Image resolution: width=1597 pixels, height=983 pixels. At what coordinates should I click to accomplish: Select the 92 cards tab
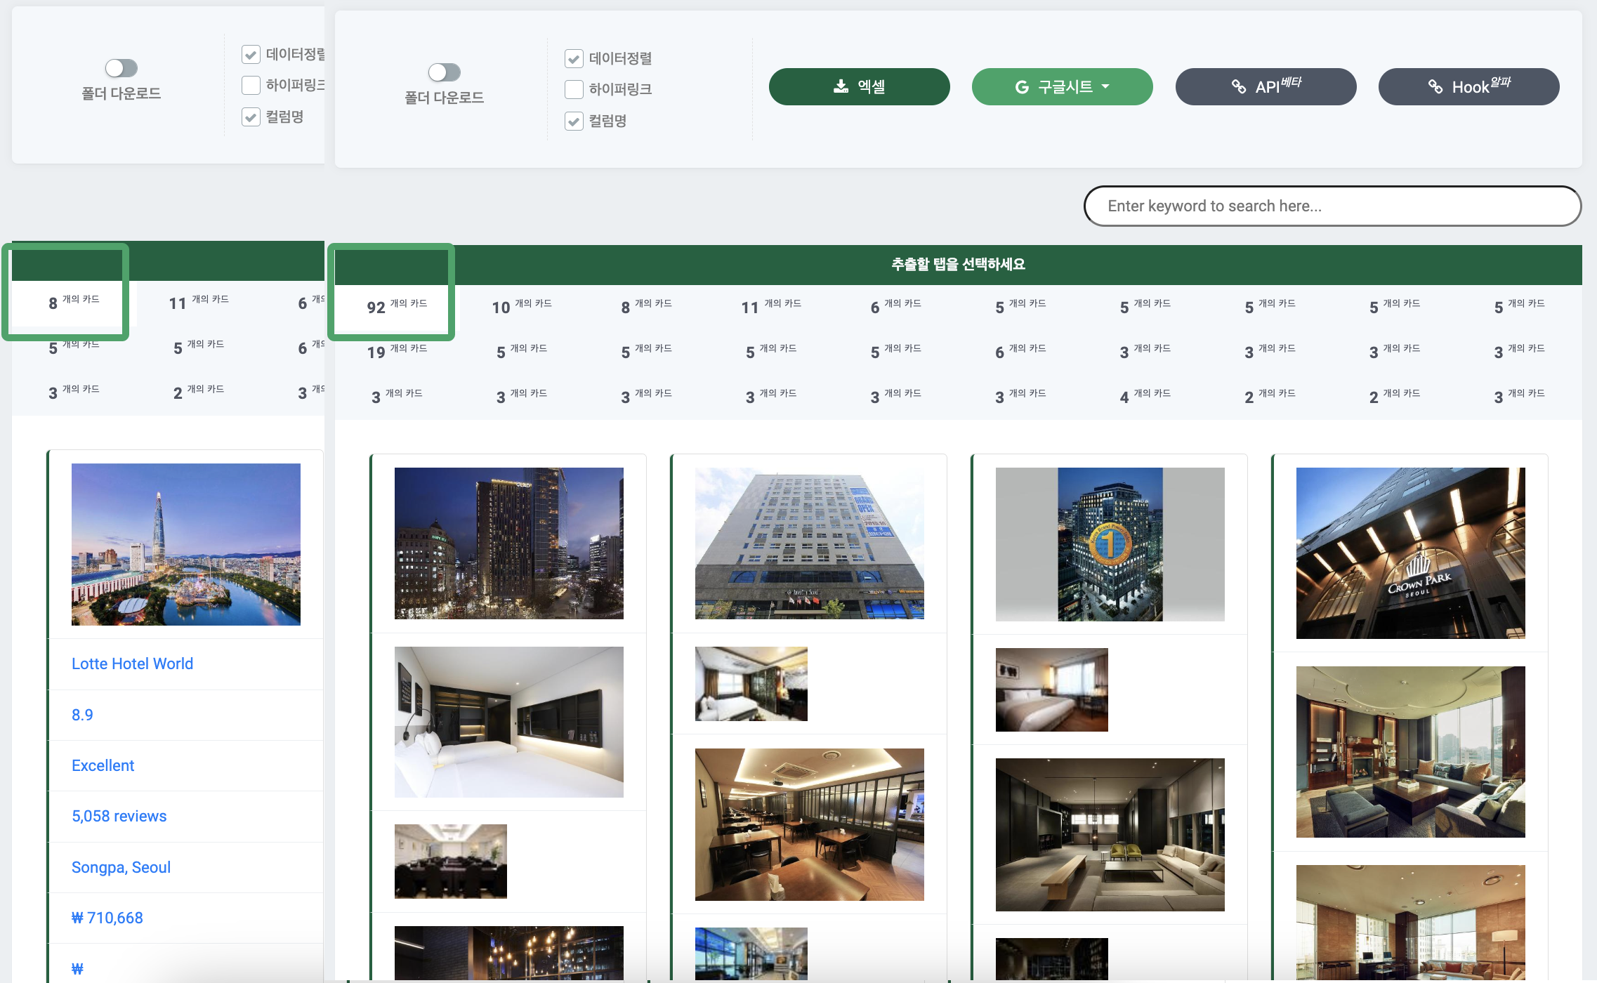pos(395,307)
